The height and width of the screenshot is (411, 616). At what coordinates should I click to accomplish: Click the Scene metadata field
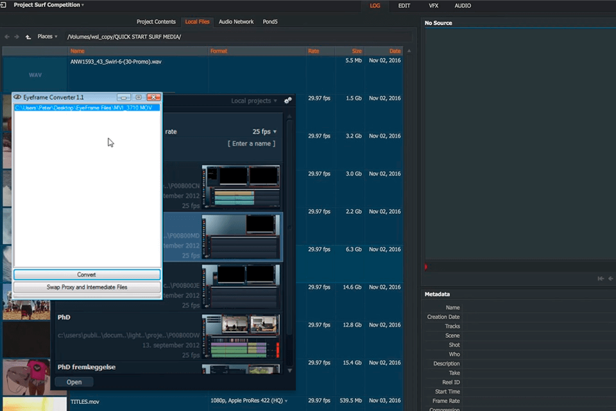[538, 335]
